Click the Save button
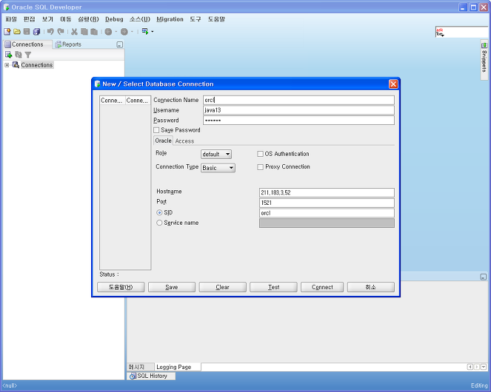The height and width of the screenshot is (392, 491). click(172, 287)
